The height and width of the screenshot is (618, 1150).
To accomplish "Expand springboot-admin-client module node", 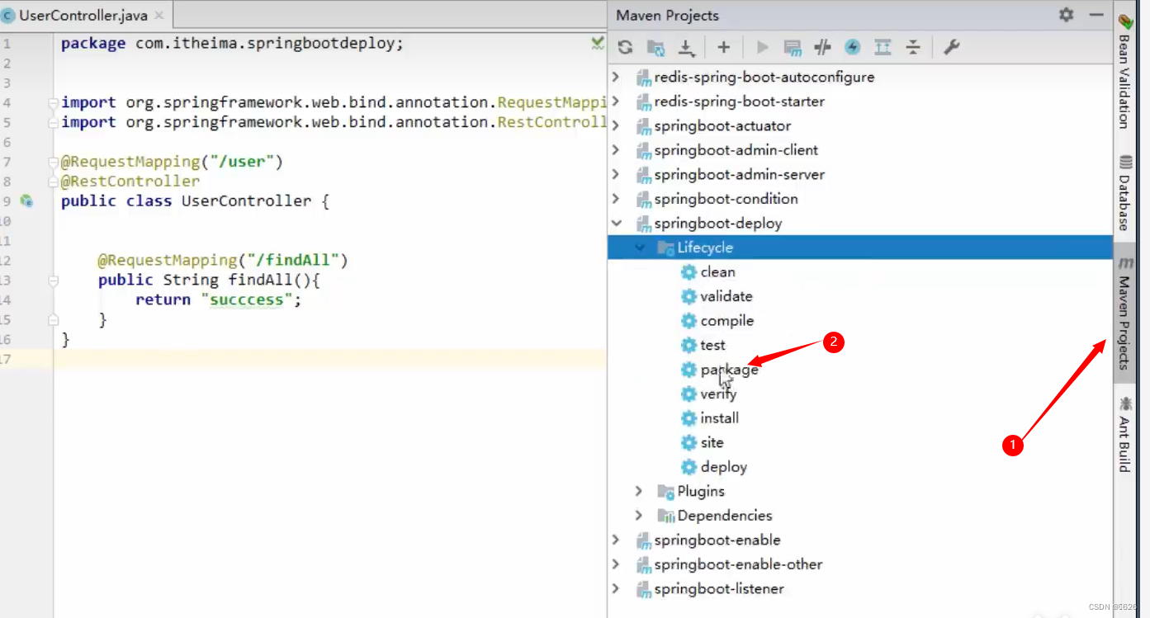I will [616, 150].
